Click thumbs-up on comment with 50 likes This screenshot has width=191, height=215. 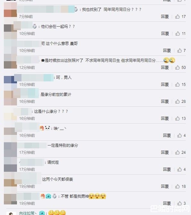coord(178,68)
